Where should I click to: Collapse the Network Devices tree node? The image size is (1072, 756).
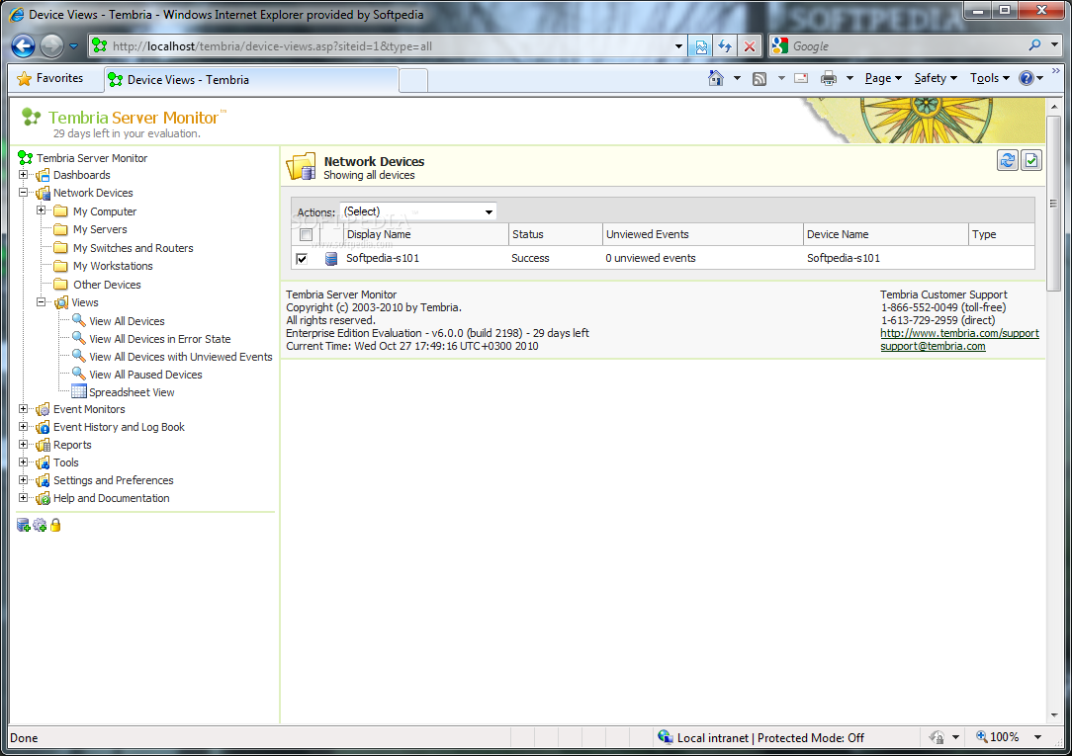point(24,193)
